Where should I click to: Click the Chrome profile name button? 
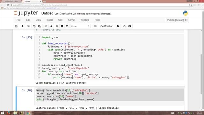(189, 1)
